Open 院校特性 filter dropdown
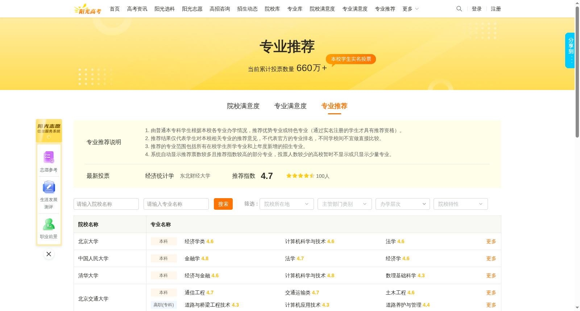Image resolution: width=580 pixels, height=311 pixels. [x=461, y=204]
